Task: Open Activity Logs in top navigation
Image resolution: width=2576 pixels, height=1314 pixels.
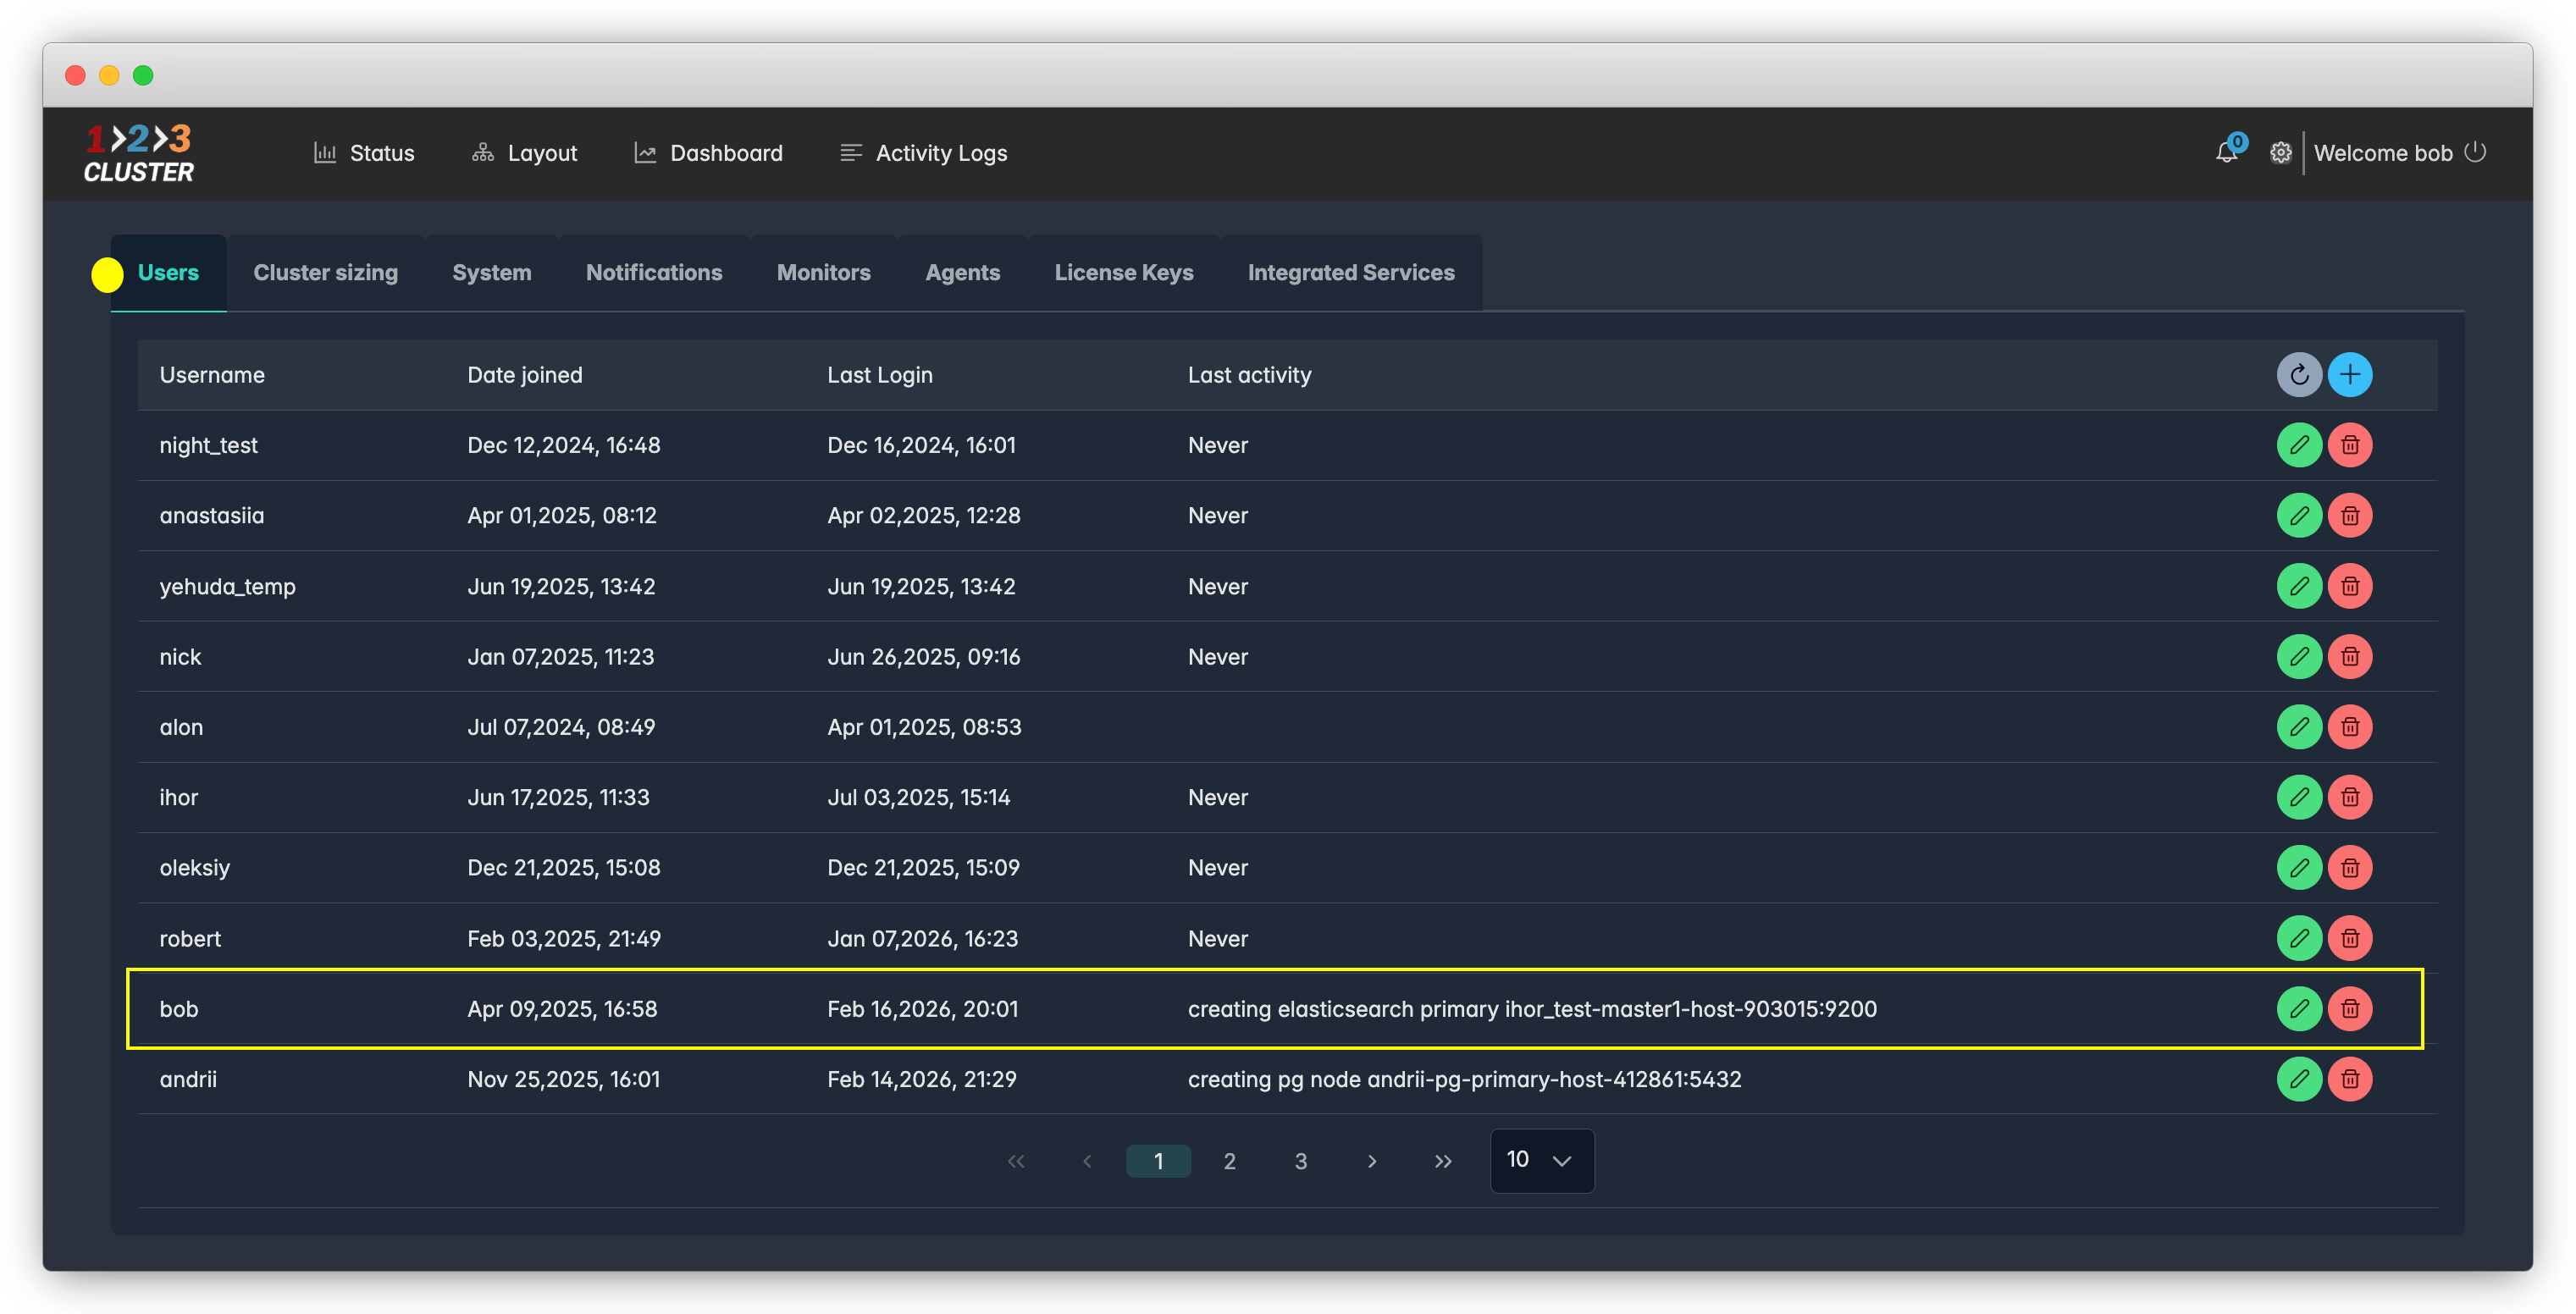Action: pos(923,153)
